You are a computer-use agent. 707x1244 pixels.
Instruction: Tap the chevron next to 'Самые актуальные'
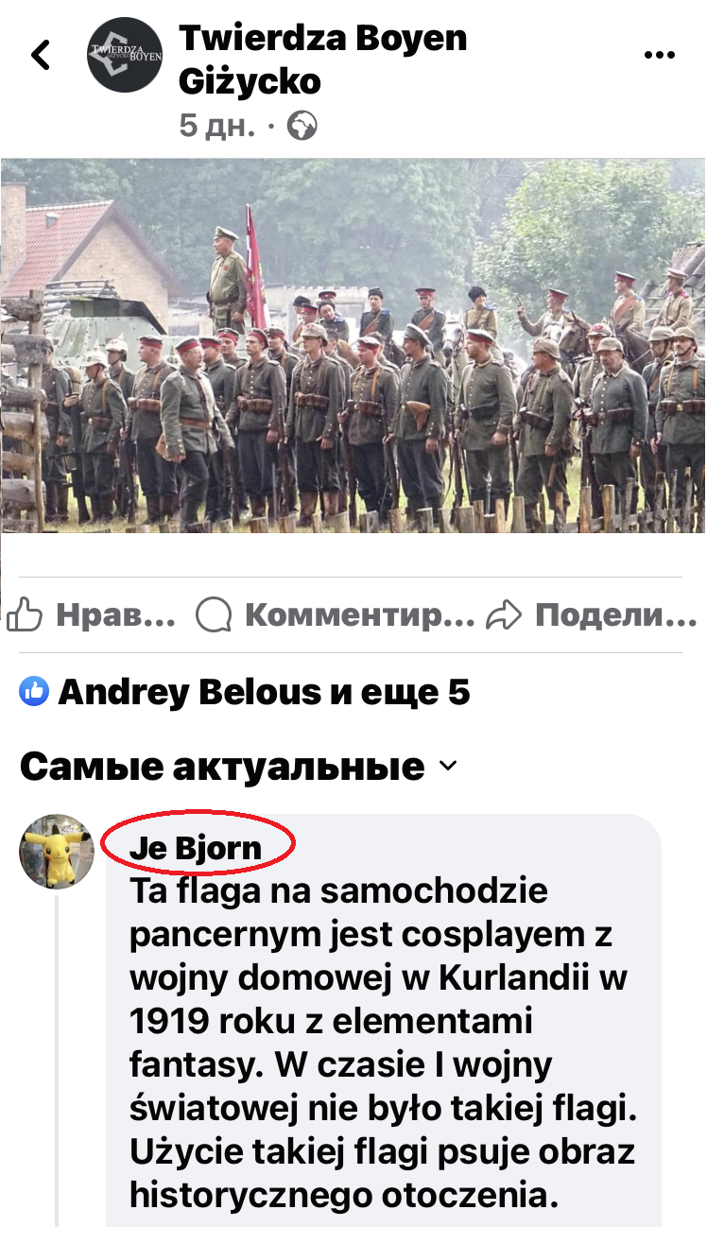(x=448, y=766)
